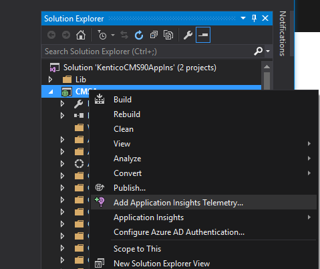Click the CMS web project icon

(x=67, y=92)
